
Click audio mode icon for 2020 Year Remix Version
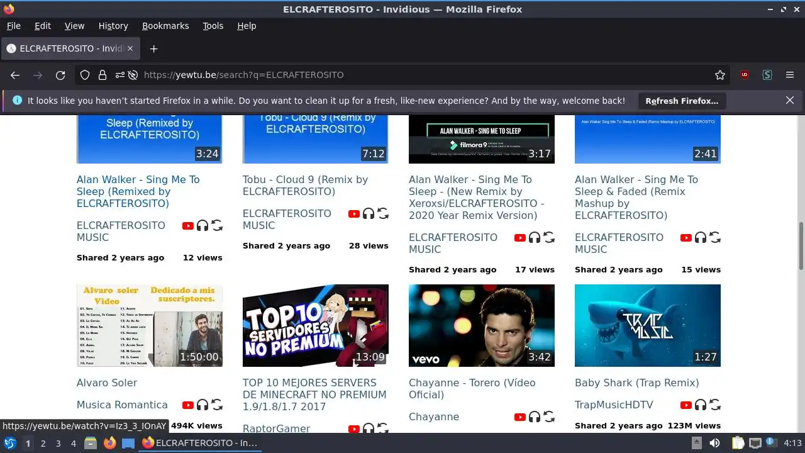(535, 237)
